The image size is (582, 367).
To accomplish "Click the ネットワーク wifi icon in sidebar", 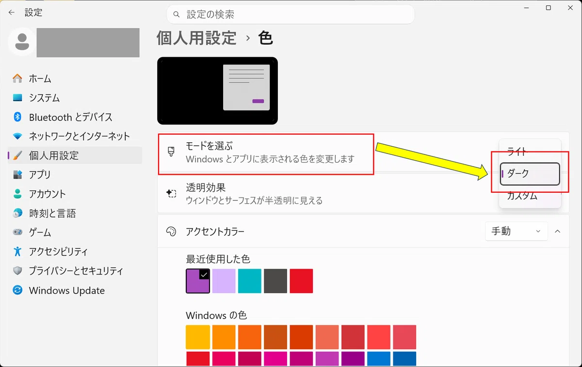I will (x=17, y=136).
